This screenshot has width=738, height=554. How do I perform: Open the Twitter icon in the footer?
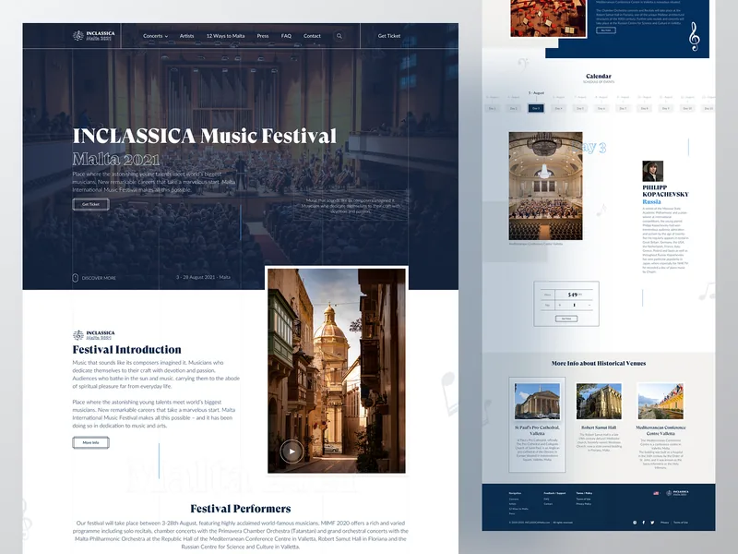coord(652,523)
